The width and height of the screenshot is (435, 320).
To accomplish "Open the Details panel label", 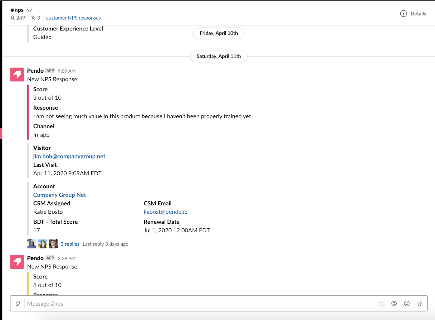I will [418, 14].
